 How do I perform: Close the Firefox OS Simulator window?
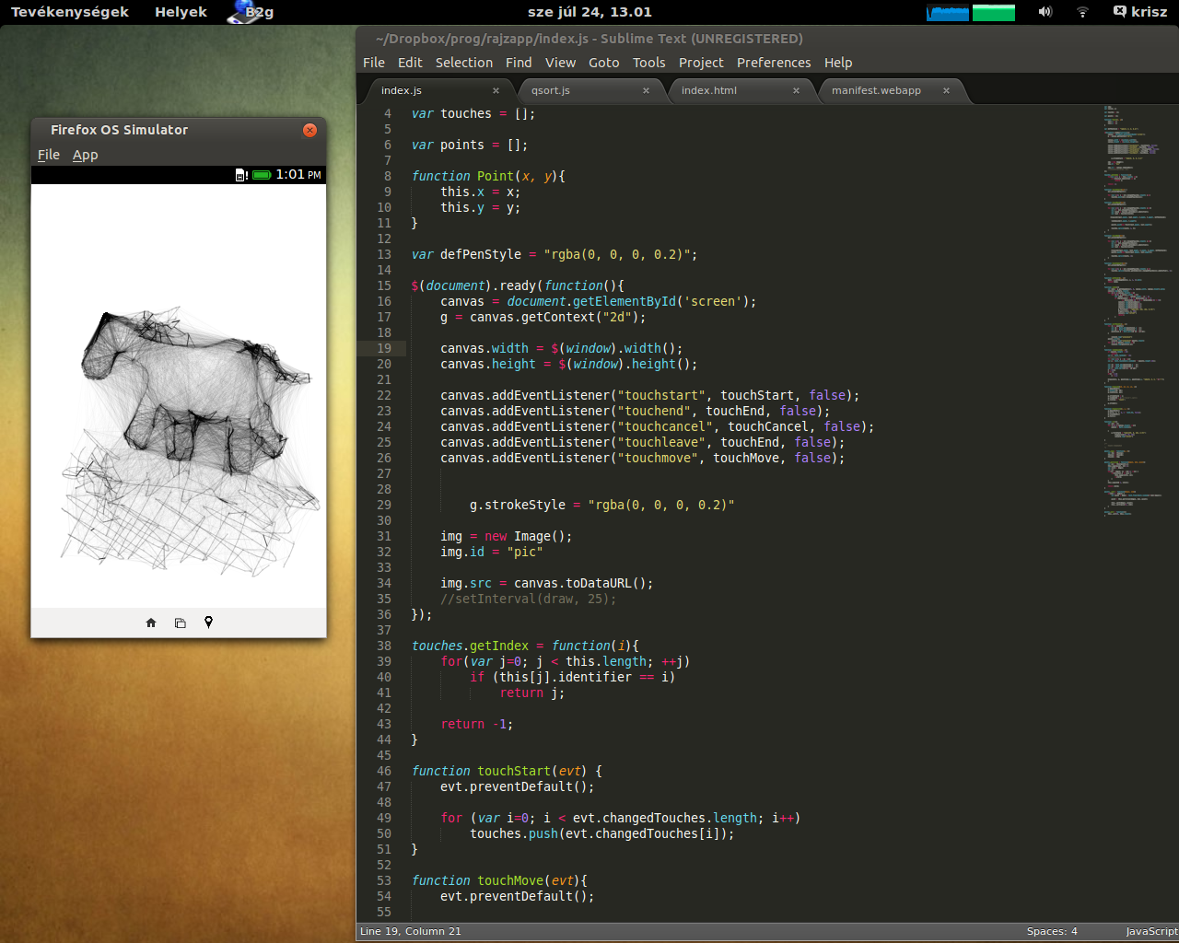(x=309, y=130)
